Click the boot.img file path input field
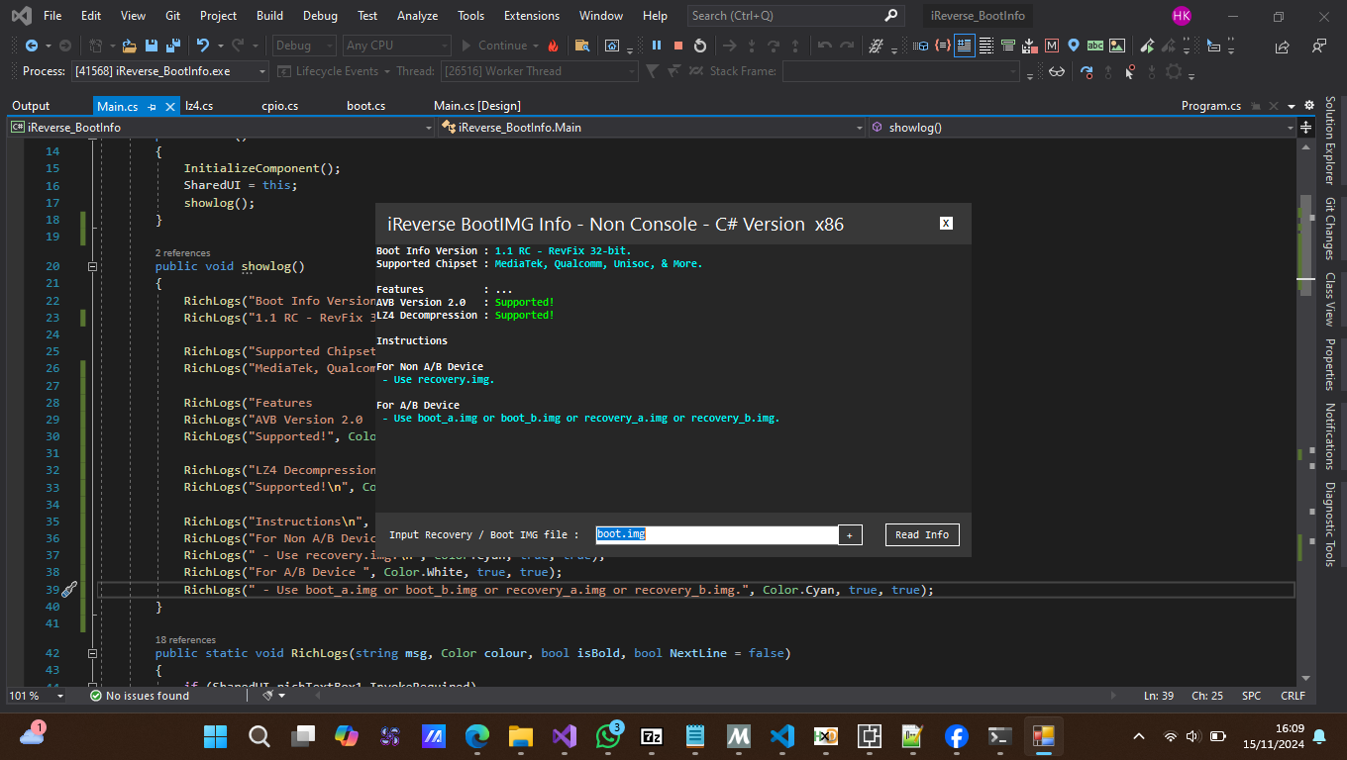The height and width of the screenshot is (760, 1347). (x=716, y=534)
